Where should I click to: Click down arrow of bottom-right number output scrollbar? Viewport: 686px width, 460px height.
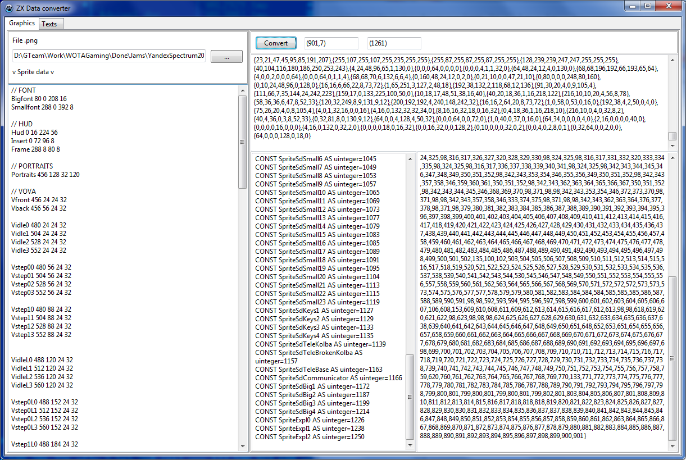pos(672,445)
